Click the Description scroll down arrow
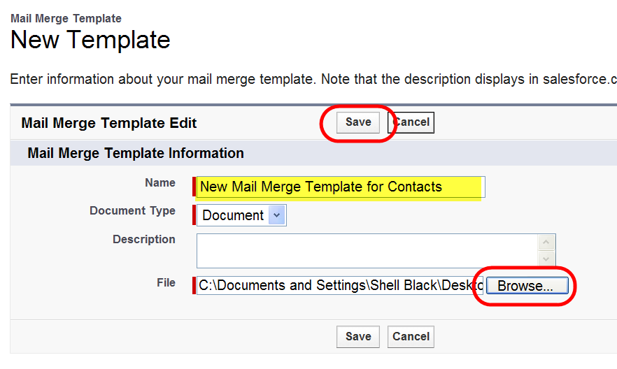Screen dimensions: 617x369 (x=546, y=259)
